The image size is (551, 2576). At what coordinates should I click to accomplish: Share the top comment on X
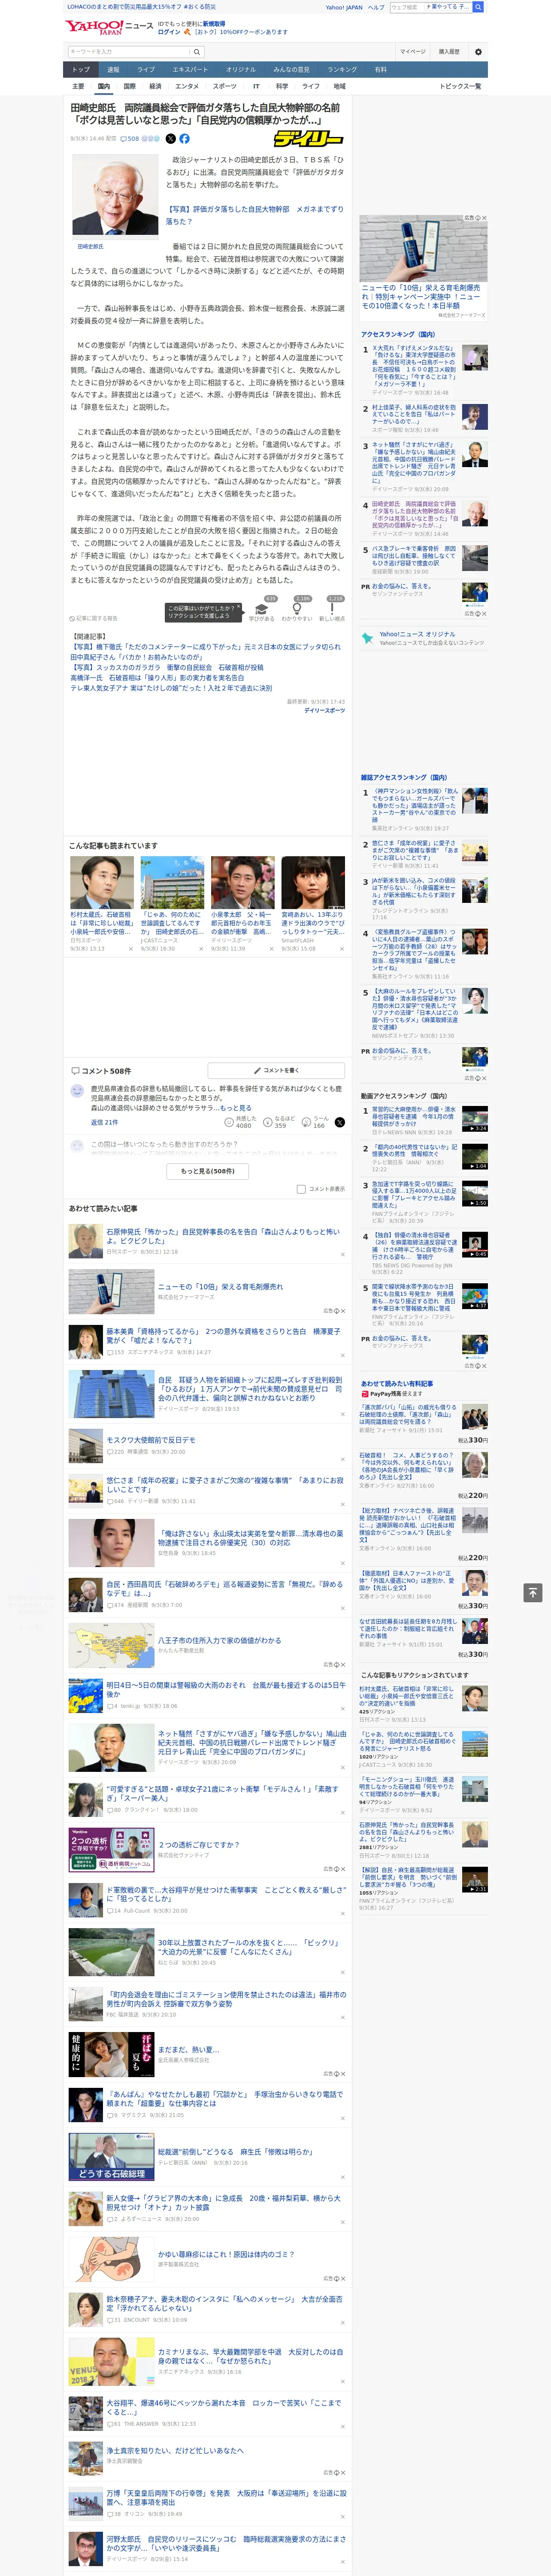[x=339, y=1122]
